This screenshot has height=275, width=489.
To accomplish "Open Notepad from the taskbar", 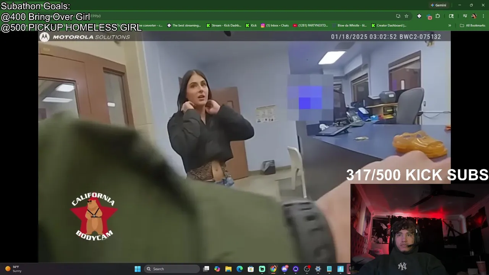I will point(329,269).
